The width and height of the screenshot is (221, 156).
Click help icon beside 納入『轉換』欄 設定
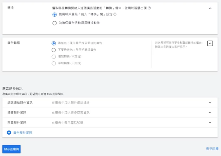[115, 14]
